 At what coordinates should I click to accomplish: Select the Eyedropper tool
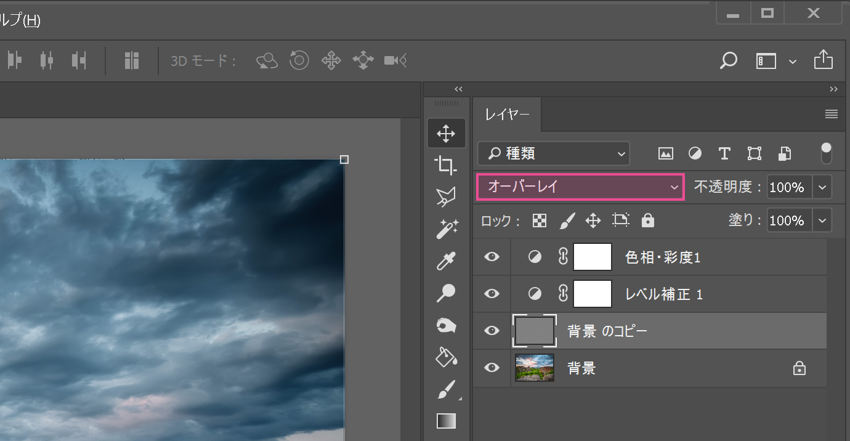click(445, 261)
